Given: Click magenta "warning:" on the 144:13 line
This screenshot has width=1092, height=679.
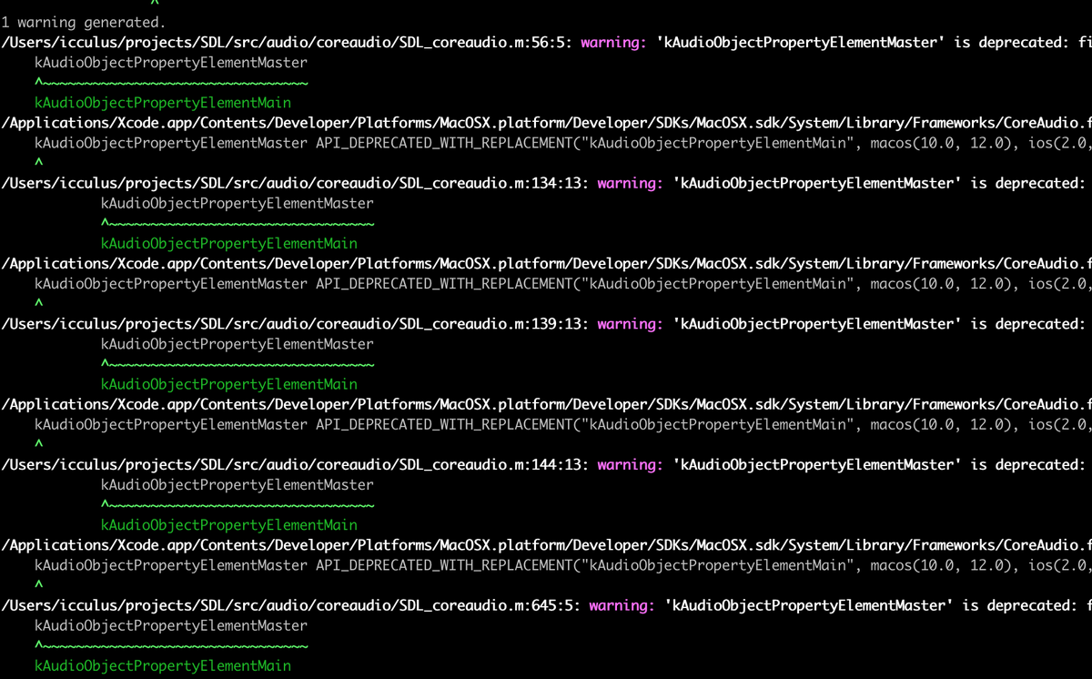Looking at the screenshot, I should (x=631, y=464).
